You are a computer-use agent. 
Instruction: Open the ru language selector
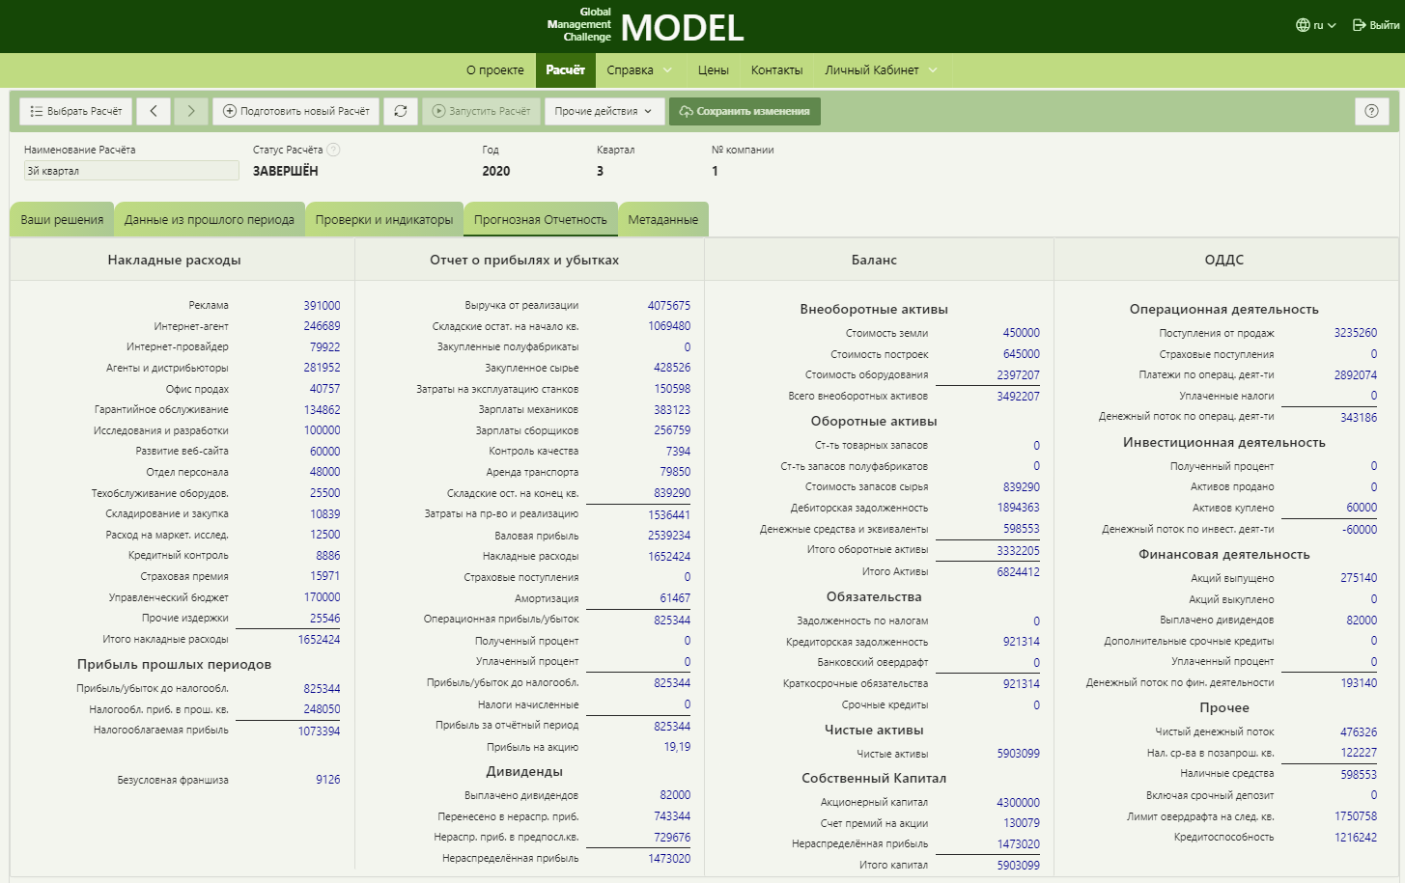[1316, 26]
